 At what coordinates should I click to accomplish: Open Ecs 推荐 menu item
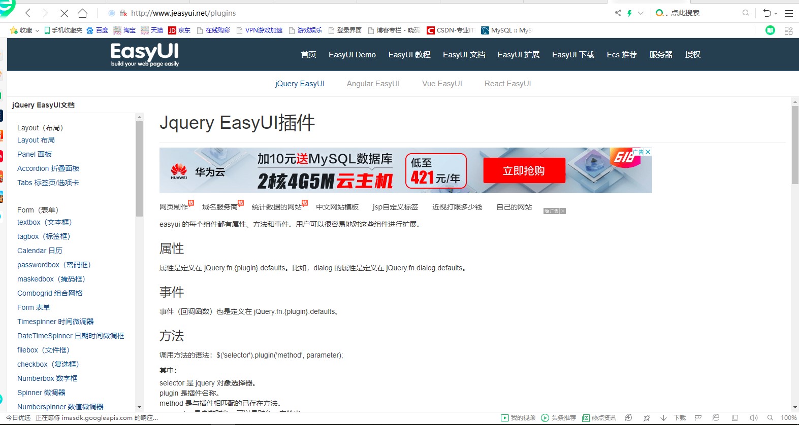(622, 55)
